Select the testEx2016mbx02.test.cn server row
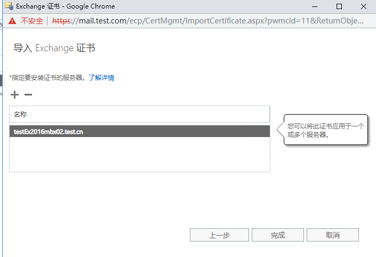Image resolution: width=376 pixels, height=257 pixels. pyautogui.click(x=140, y=131)
